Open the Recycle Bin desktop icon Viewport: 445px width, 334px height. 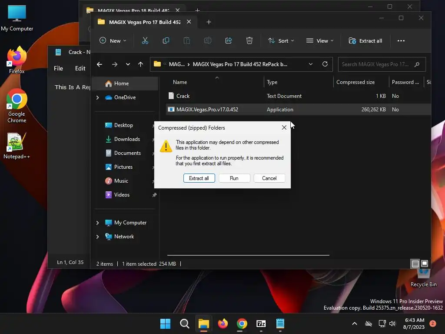(423, 278)
